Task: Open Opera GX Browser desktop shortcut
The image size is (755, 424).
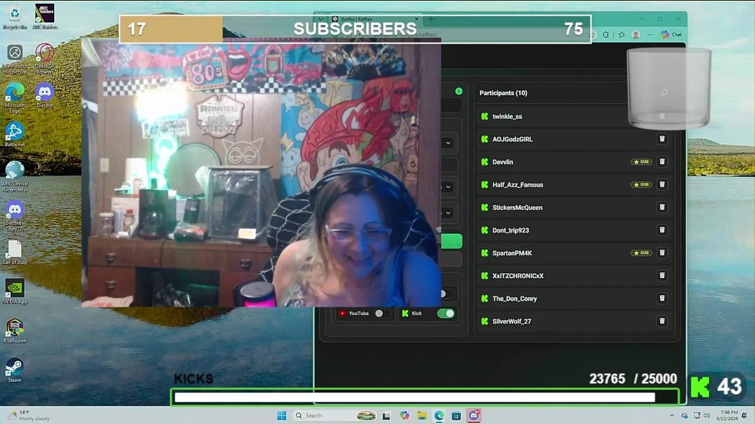Action: click(45, 59)
